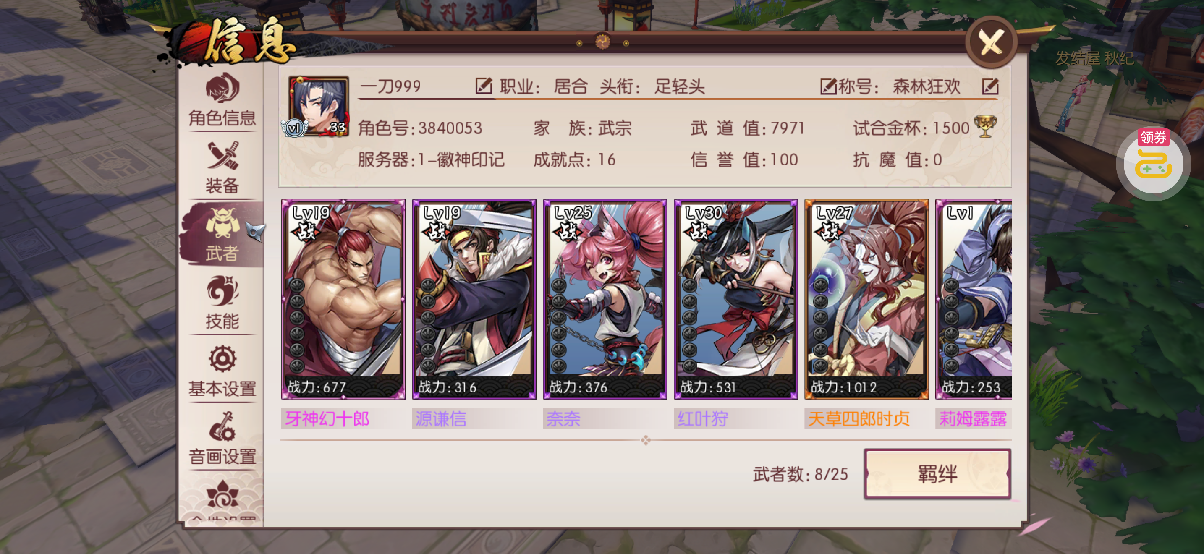This screenshot has width=1204, height=554.
Task: Open the 角色信息 sidebar tab
Action: pyautogui.click(x=222, y=100)
